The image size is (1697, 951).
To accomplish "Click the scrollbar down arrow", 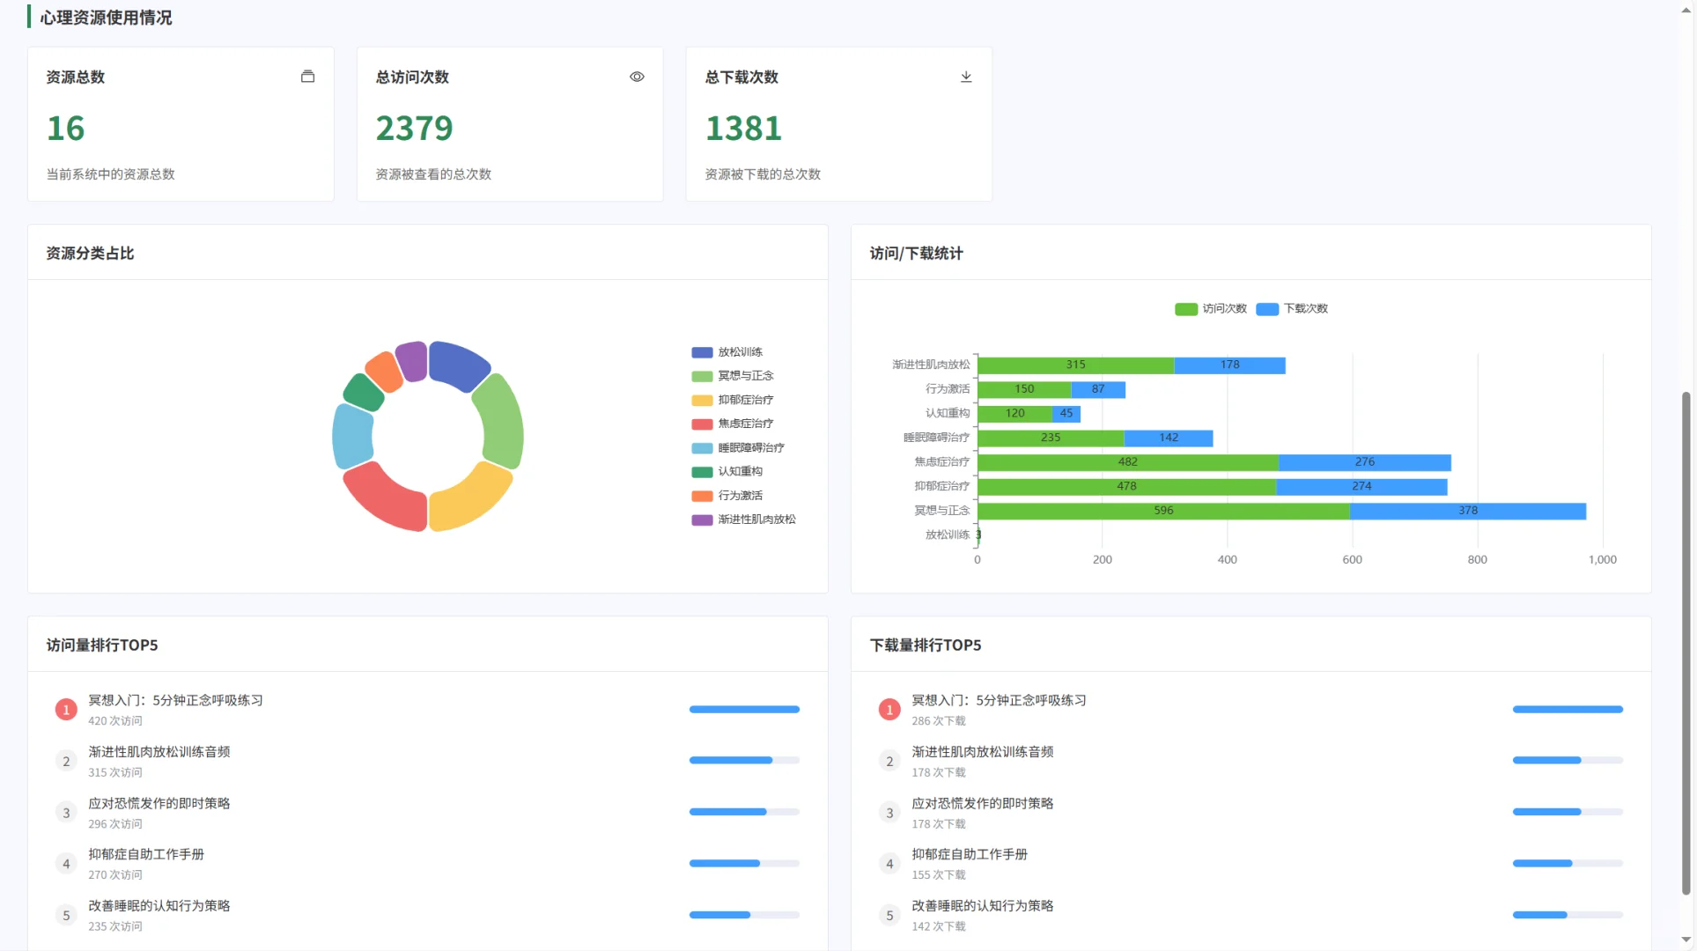I will (x=1685, y=940).
